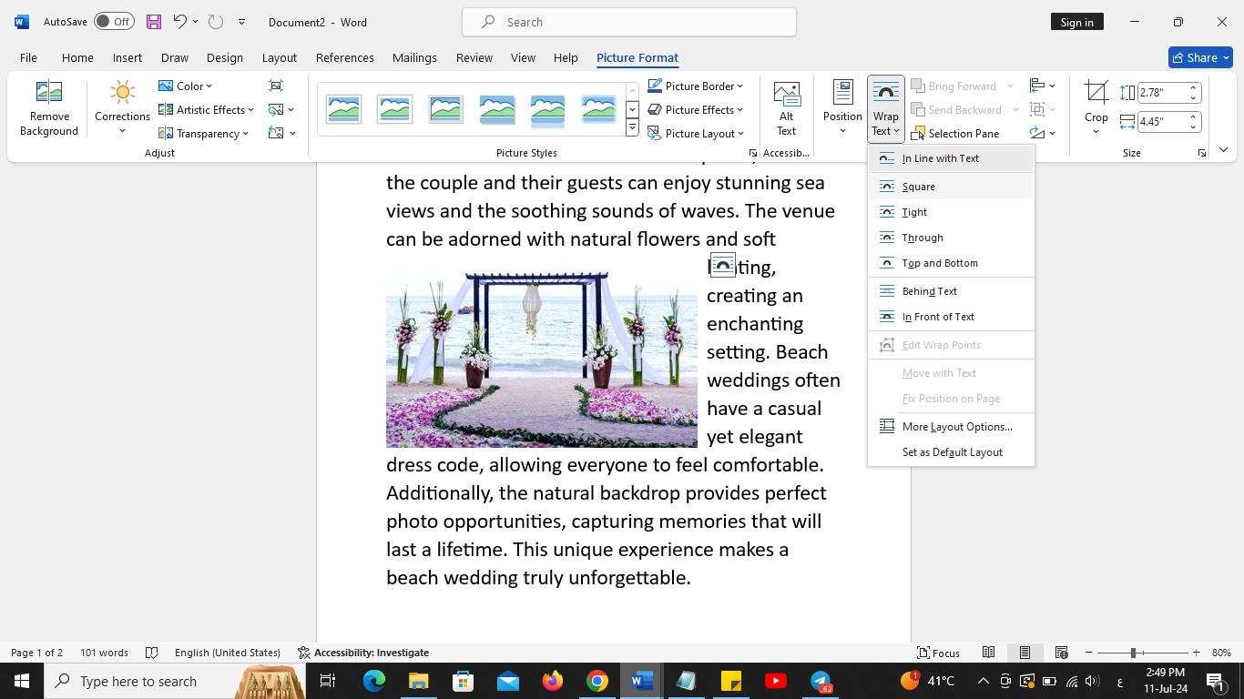Switch to the References tab

[345, 57]
